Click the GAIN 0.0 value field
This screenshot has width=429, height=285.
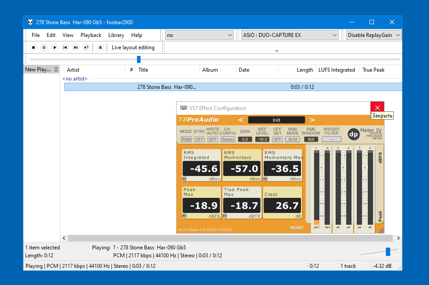(x=245, y=139)
